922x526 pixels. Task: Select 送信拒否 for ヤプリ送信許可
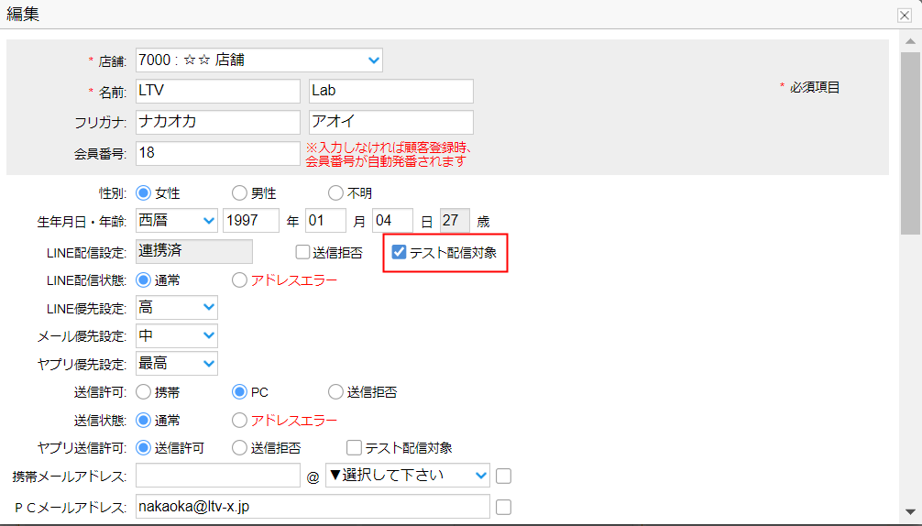[x=239, y=448]
